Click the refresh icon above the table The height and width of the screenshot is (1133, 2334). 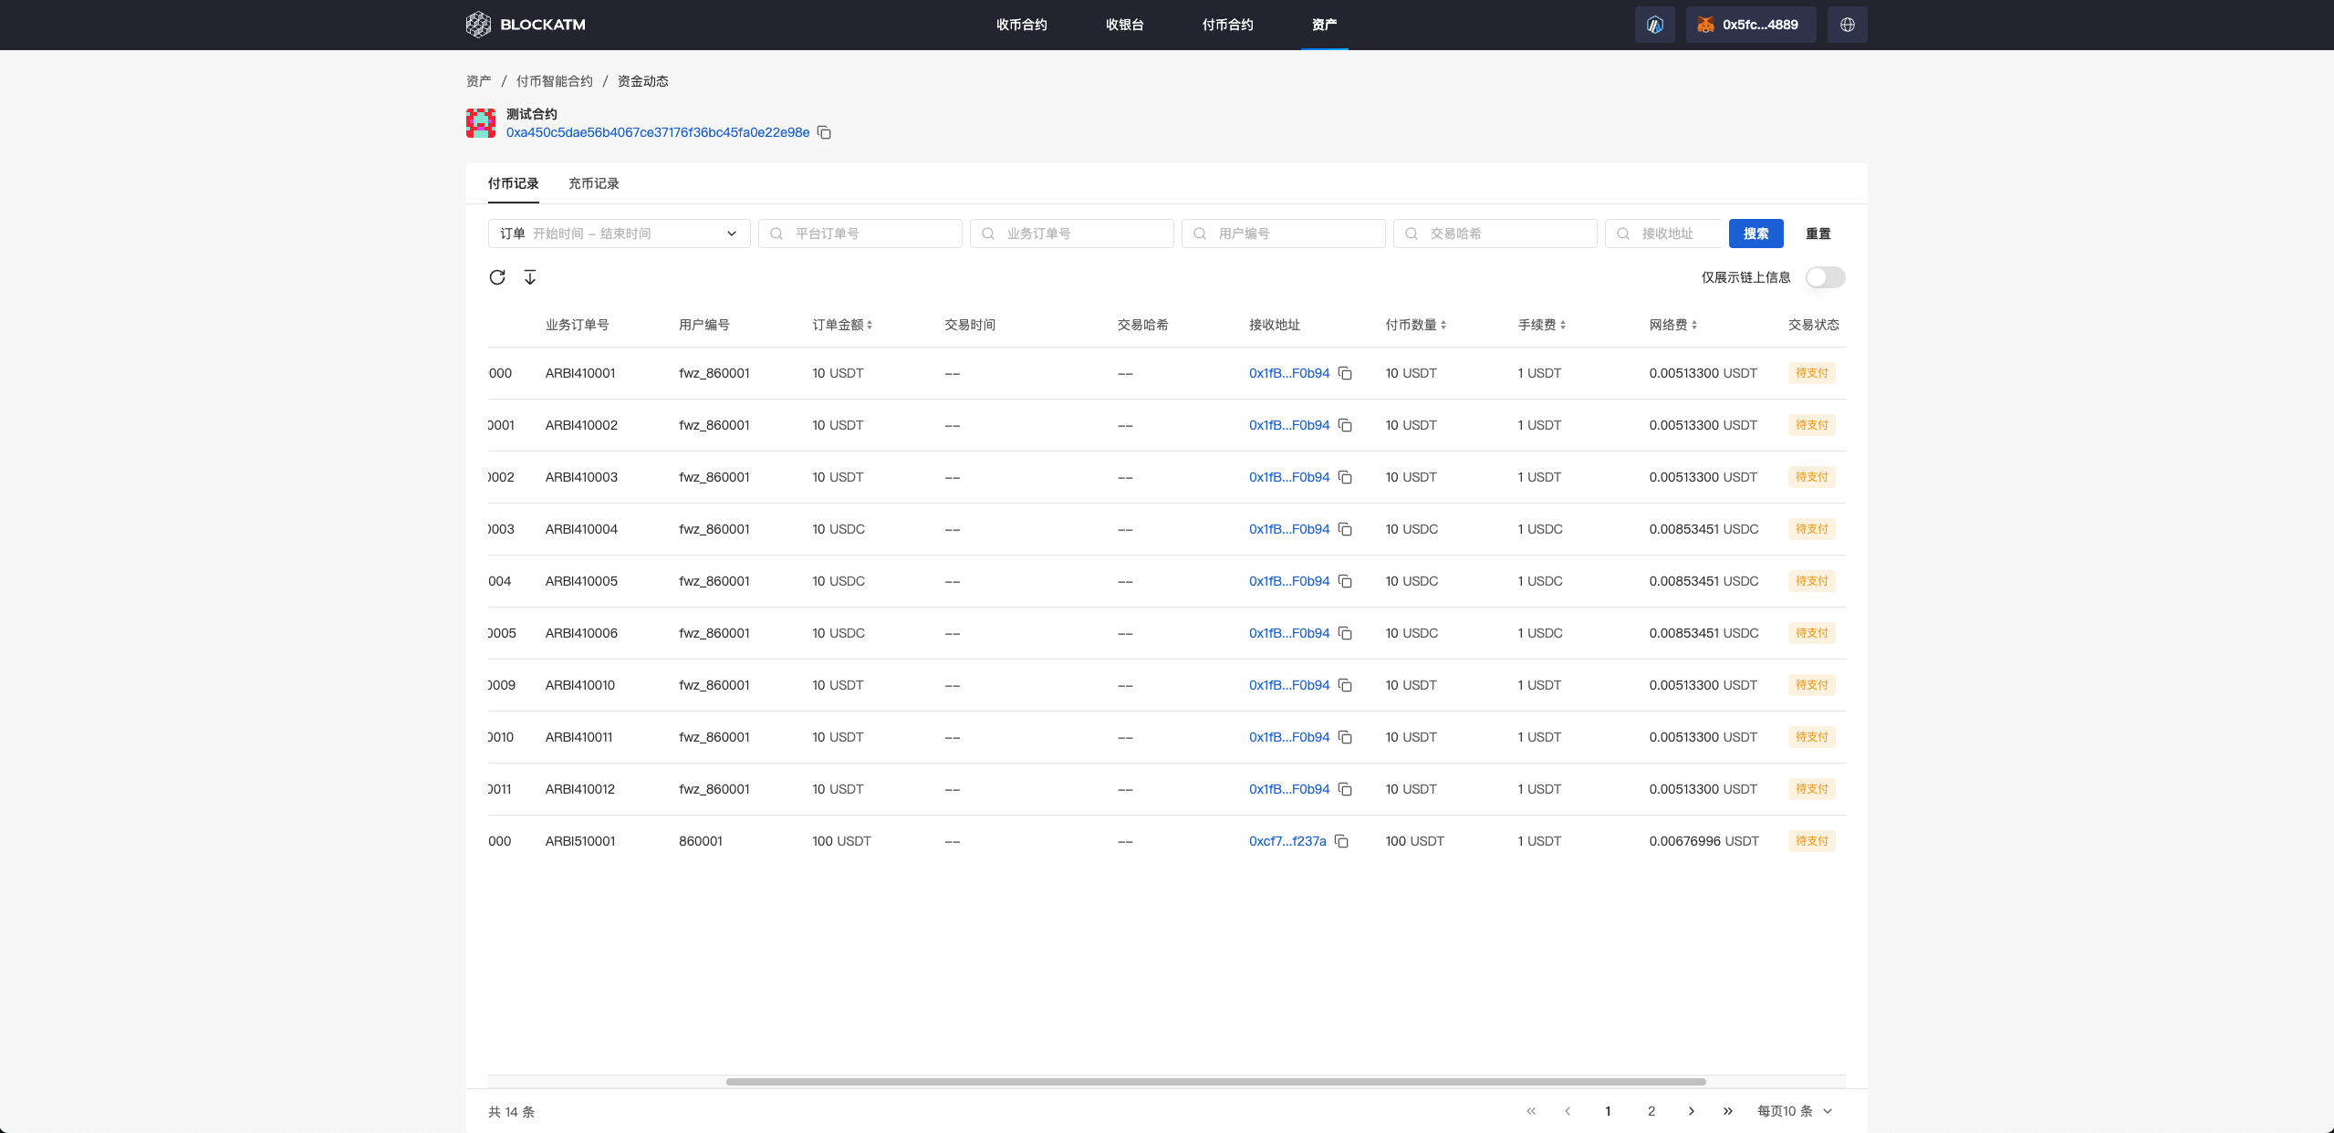[497, 277]
